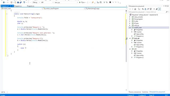The height and width of the screenshot is (96, 170).
Task: Toggle pin on the active Program.cs* tab
Action: (x=11, y=6)
